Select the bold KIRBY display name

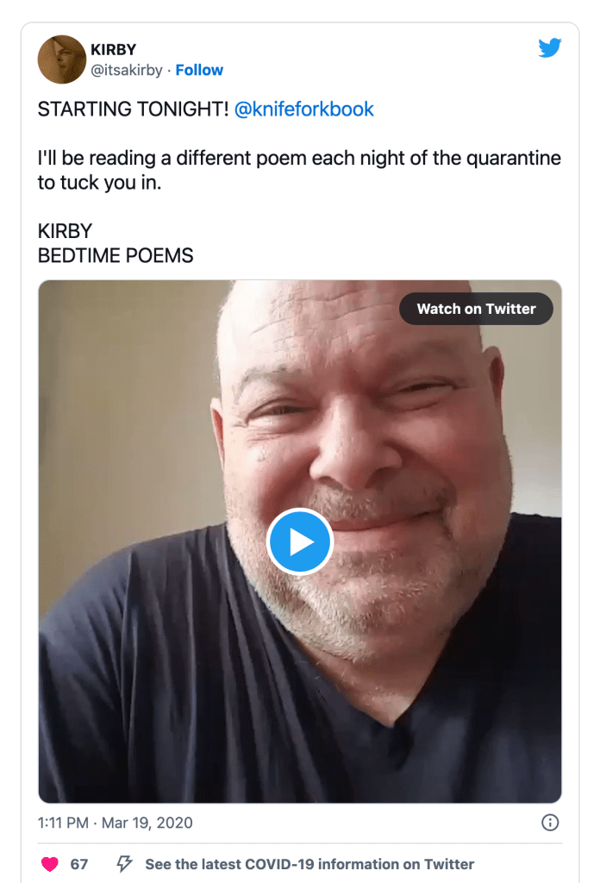(x=114, y=50)
